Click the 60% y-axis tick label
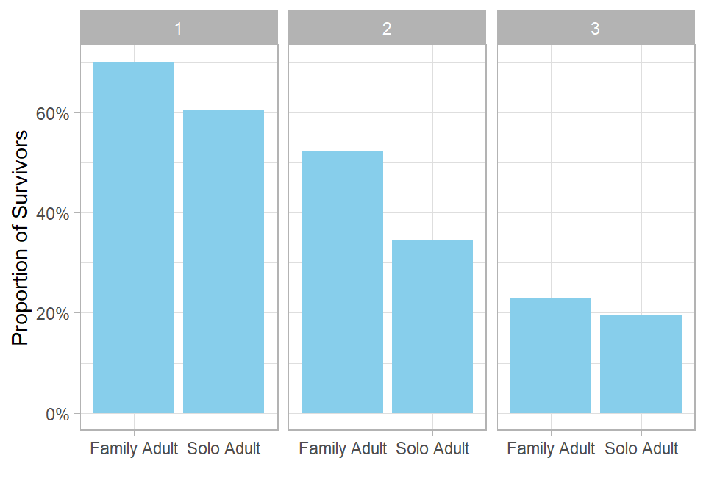 (x=54, y=114)
